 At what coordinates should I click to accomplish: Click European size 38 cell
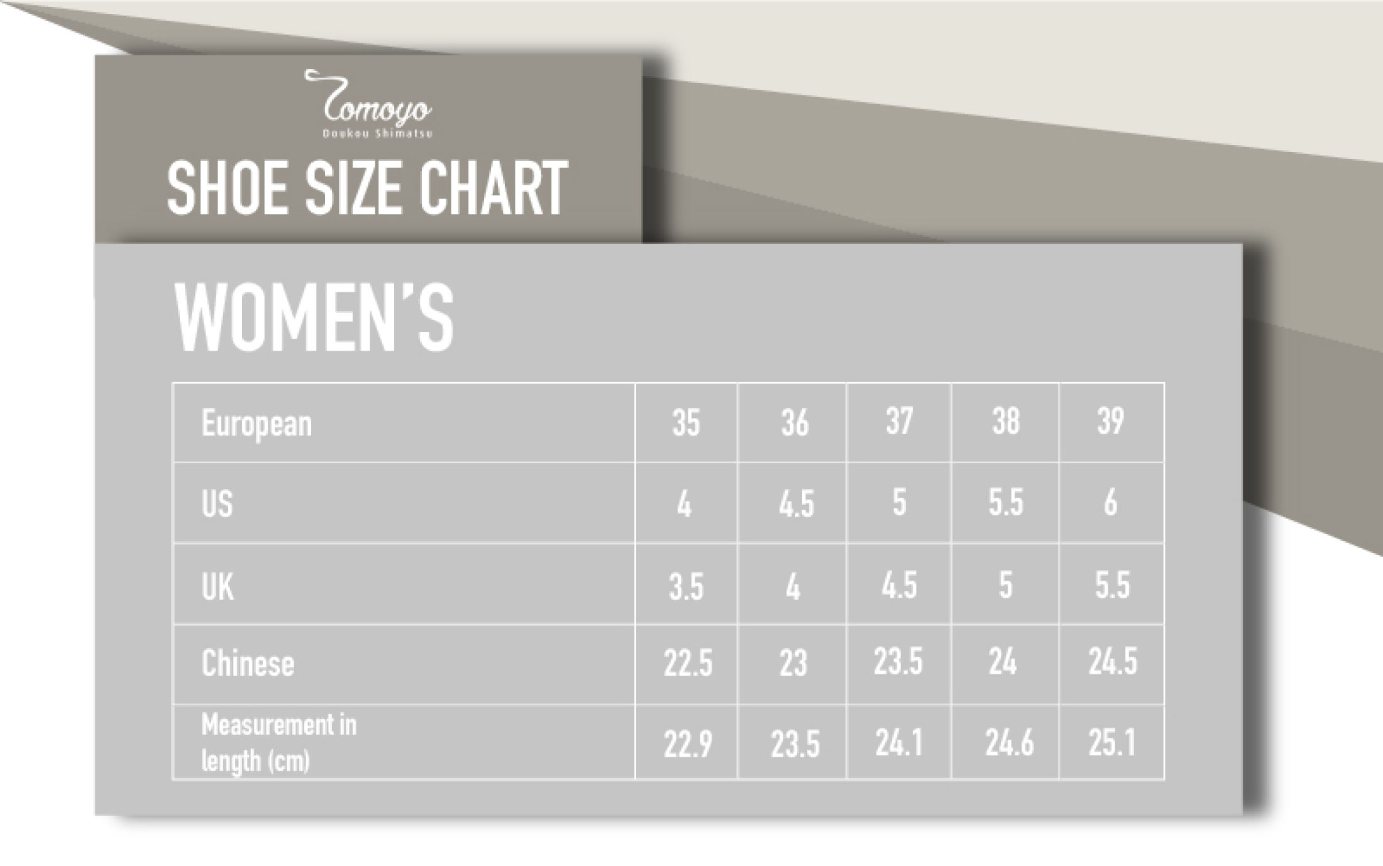point(1005,421)
